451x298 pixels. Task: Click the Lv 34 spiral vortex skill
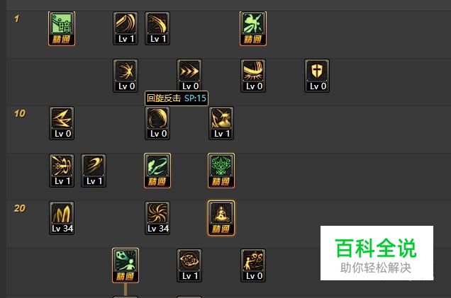[157, 218]
